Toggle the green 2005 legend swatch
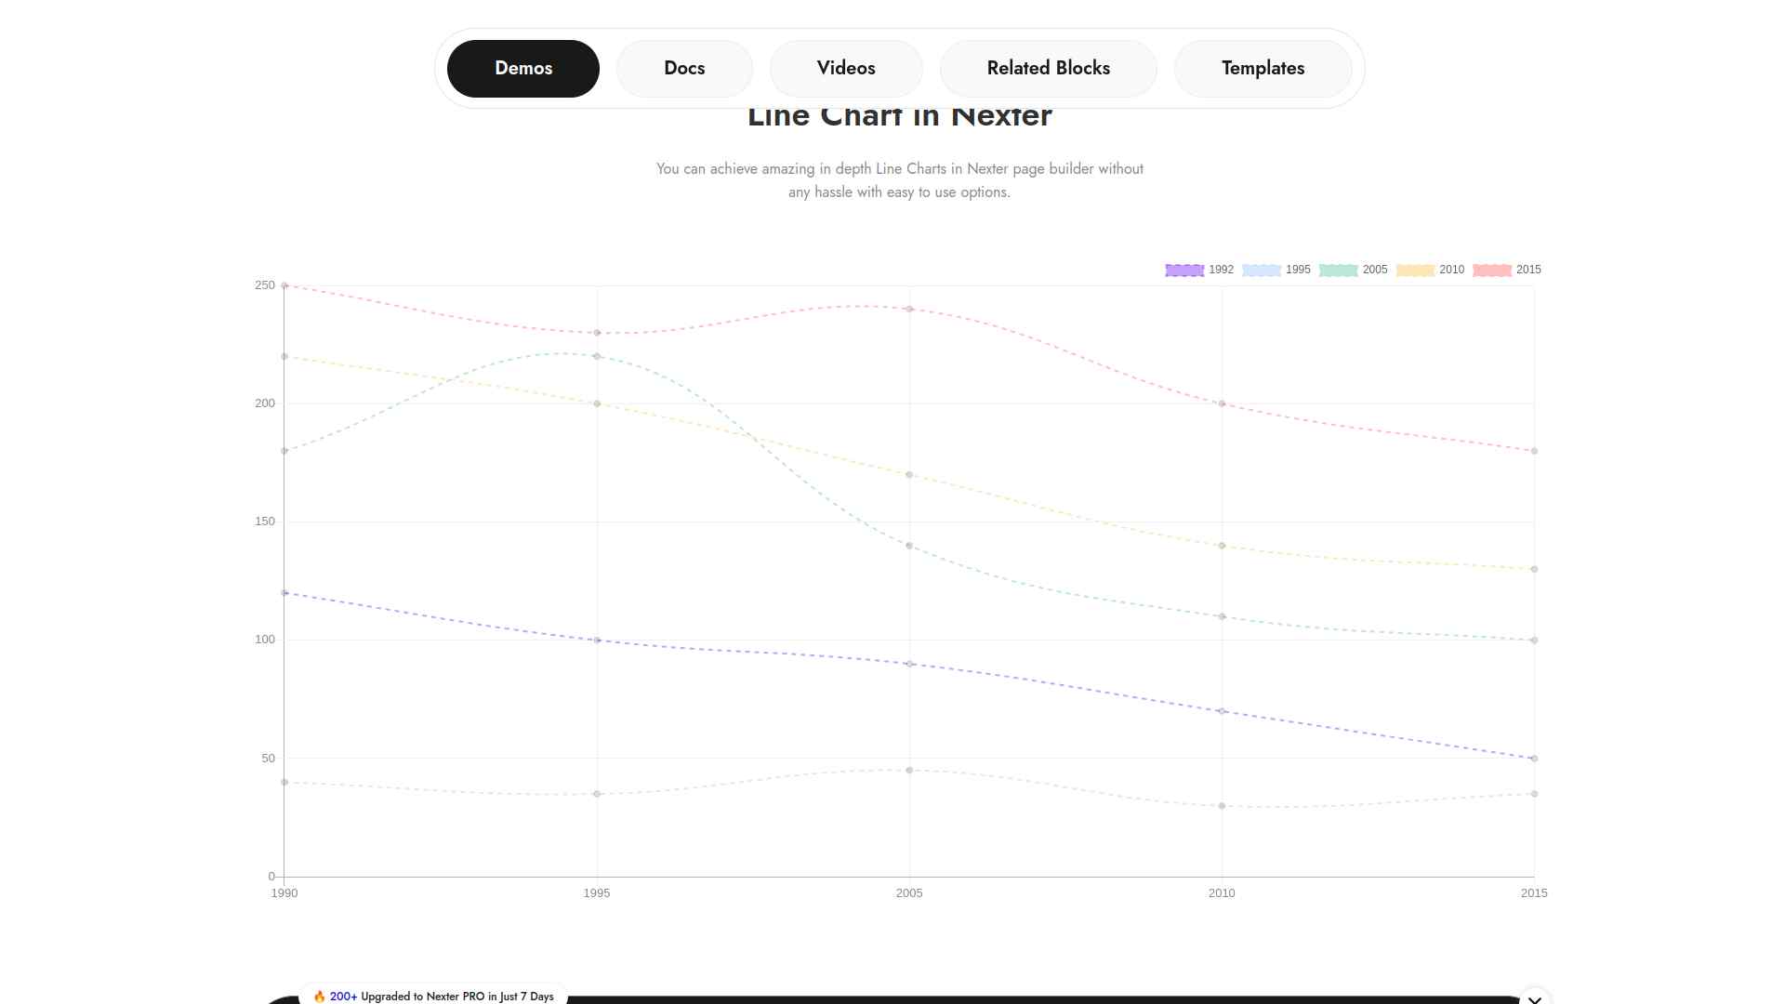Screen dimensions: 1785x1004 pyautogui.click(x=1339, y=271)
